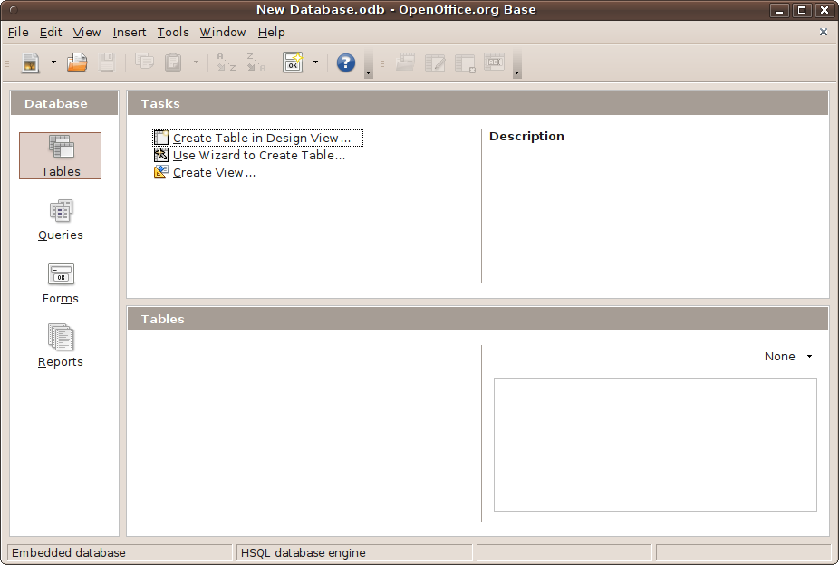The width and height of the screenshot is (839, 565).
Task: Launch Use Wizard to Create Table
Action: click(256, 155)
